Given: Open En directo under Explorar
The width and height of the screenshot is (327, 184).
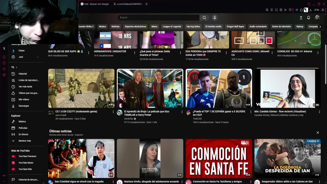Looking at the screenshot, I should (x=26, y=134).
